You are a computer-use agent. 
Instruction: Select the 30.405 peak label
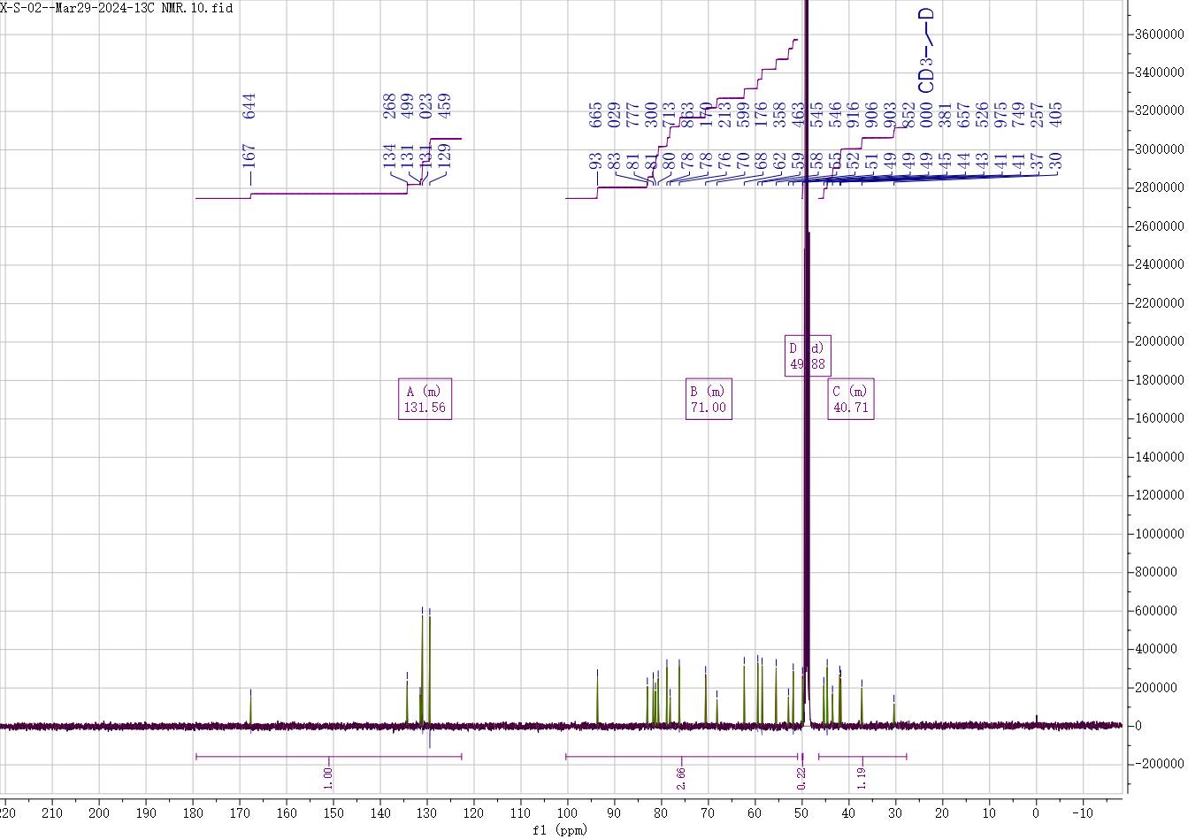pos(1054,135)
